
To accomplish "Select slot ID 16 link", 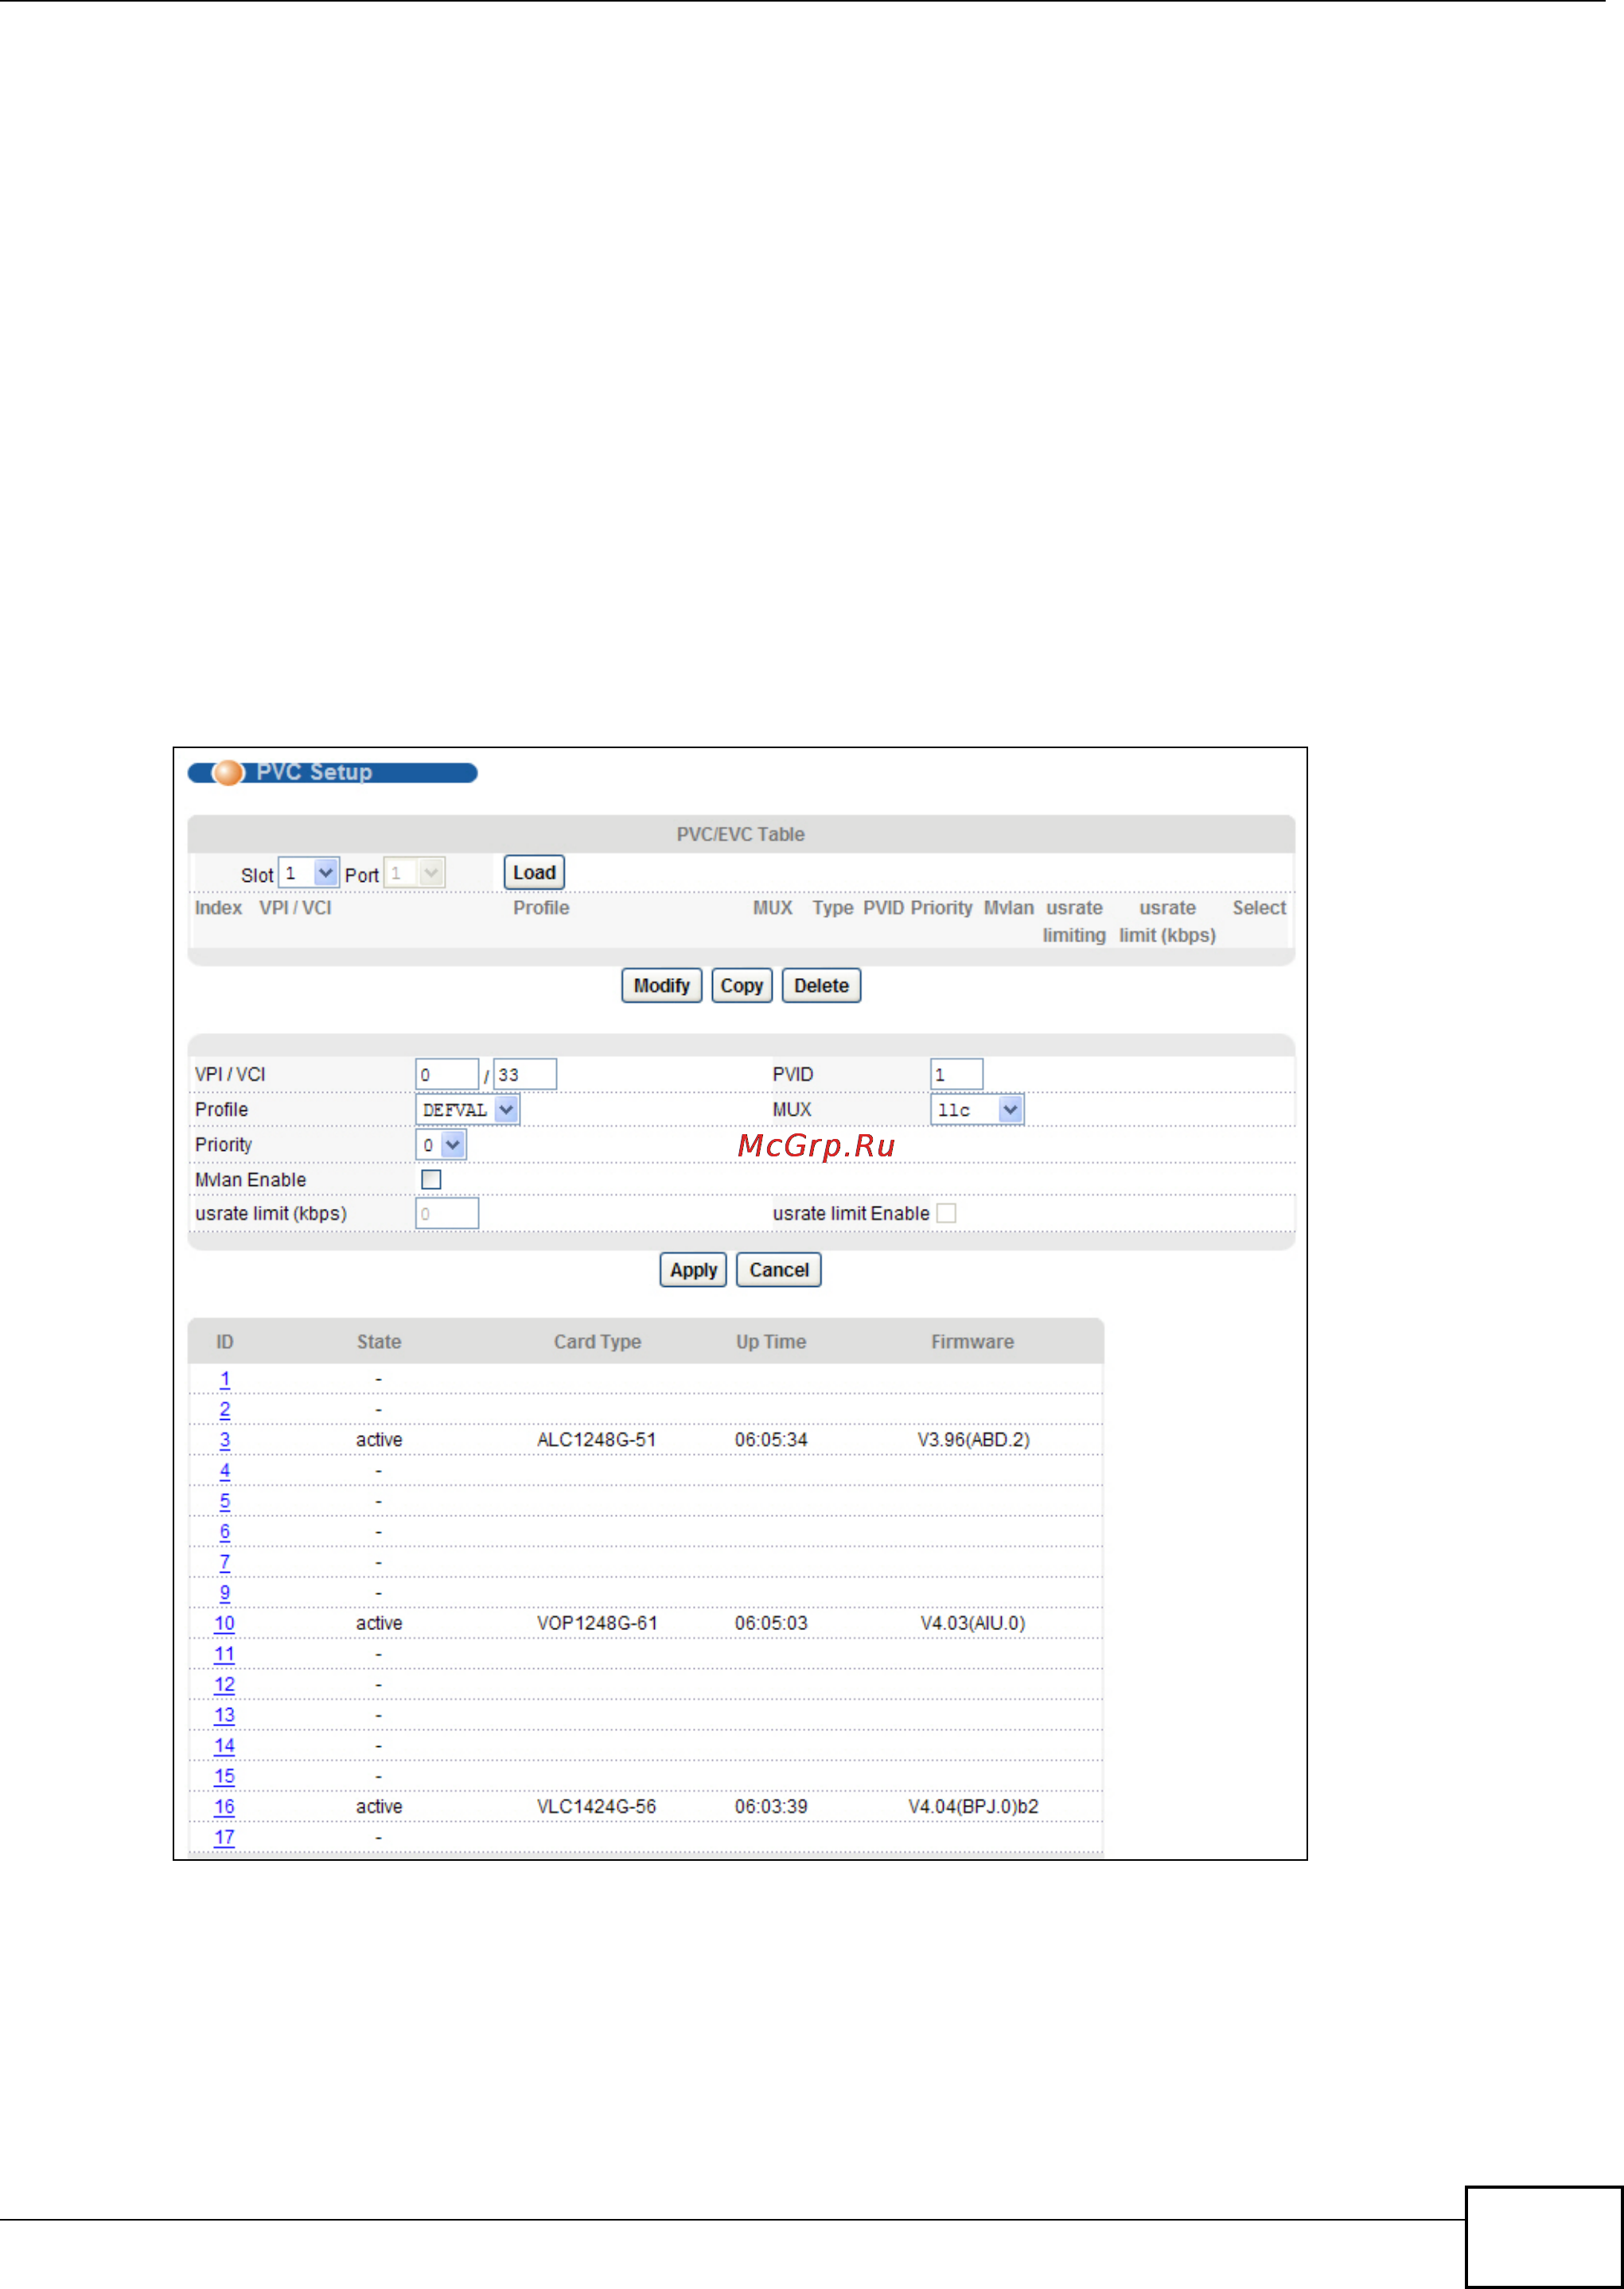I will pos(224,1806).
